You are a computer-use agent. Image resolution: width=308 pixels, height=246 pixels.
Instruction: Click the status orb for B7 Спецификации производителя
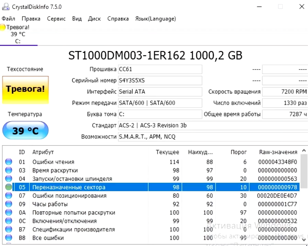9,229
